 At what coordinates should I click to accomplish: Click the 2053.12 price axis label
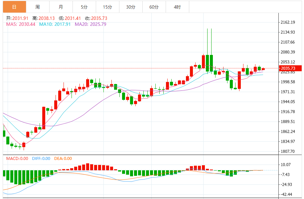tap(288, 62)
